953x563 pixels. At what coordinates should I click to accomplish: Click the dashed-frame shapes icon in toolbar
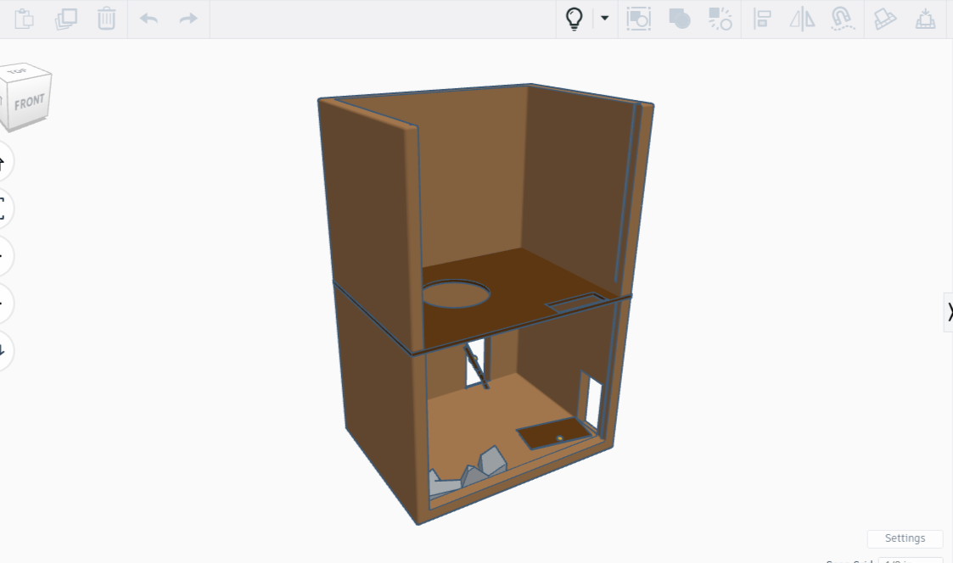639,19
